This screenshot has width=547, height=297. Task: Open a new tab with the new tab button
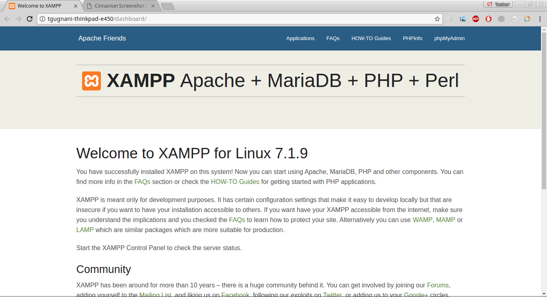click(x=167, y=6)
